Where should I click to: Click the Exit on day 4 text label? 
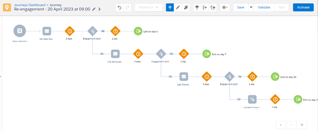pyautogui.click(x=151, y=31)
